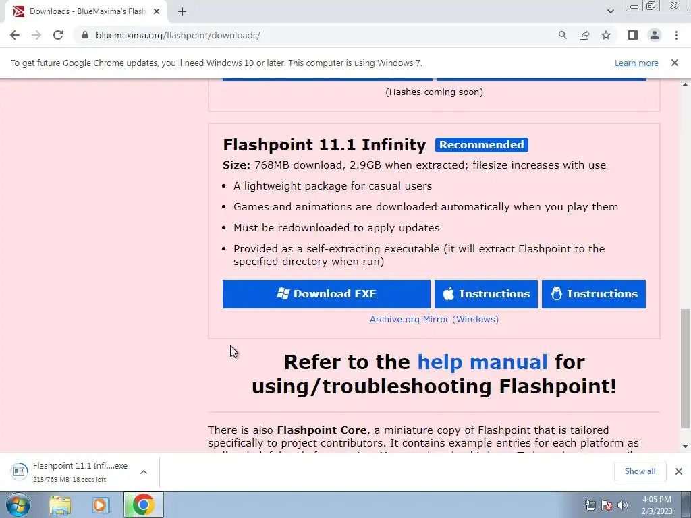Show all downloads

(640, 471)
